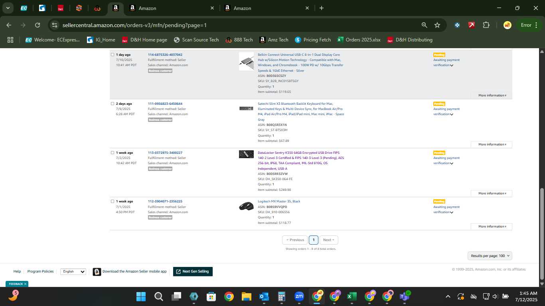This screenshot has width=545, height=306.
Task: Go to the Previous orders page
Action: 295,240
